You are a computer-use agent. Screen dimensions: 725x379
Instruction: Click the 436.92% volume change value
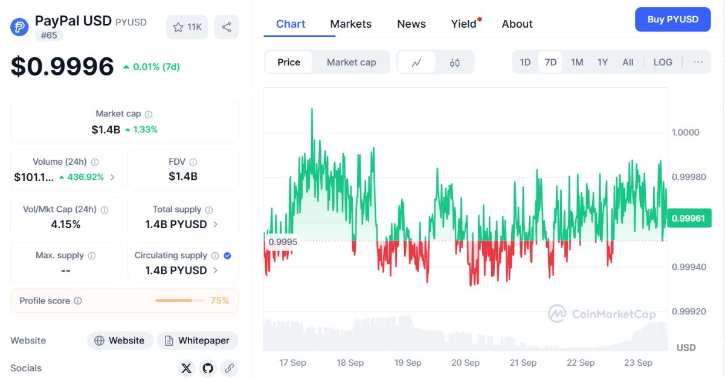click(x=86, y=177)
